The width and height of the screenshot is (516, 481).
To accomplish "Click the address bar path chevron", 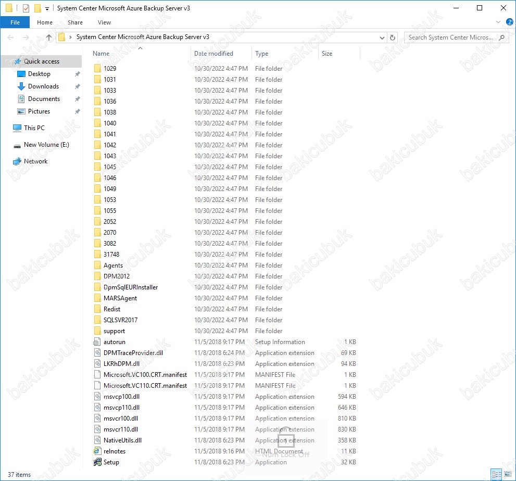I will [x=70, y=37].
